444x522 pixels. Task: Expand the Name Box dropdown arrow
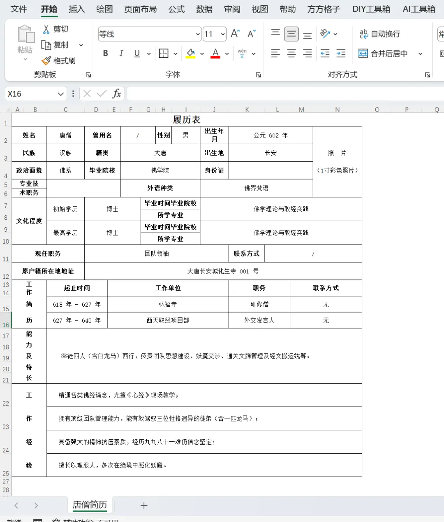click(61, 94)
